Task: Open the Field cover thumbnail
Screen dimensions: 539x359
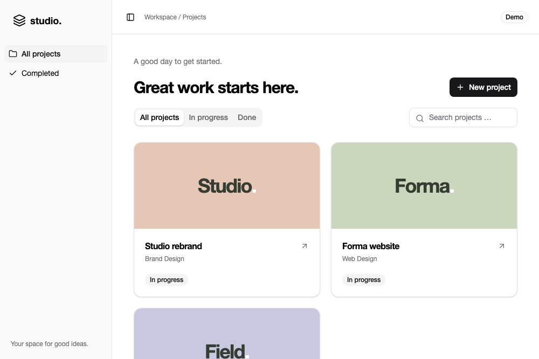Action: point(227,334)
